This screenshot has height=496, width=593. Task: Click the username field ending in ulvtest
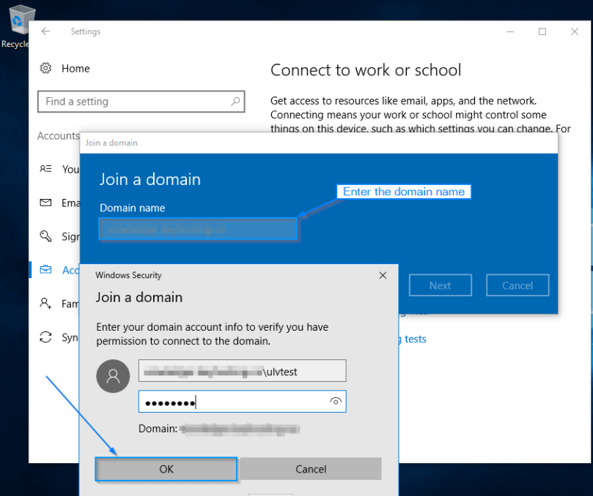pyautogui.click(x=242, y=371)
